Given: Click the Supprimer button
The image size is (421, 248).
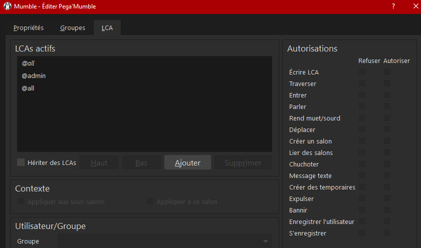Looking at the screenshot, I should pos(243,162).
